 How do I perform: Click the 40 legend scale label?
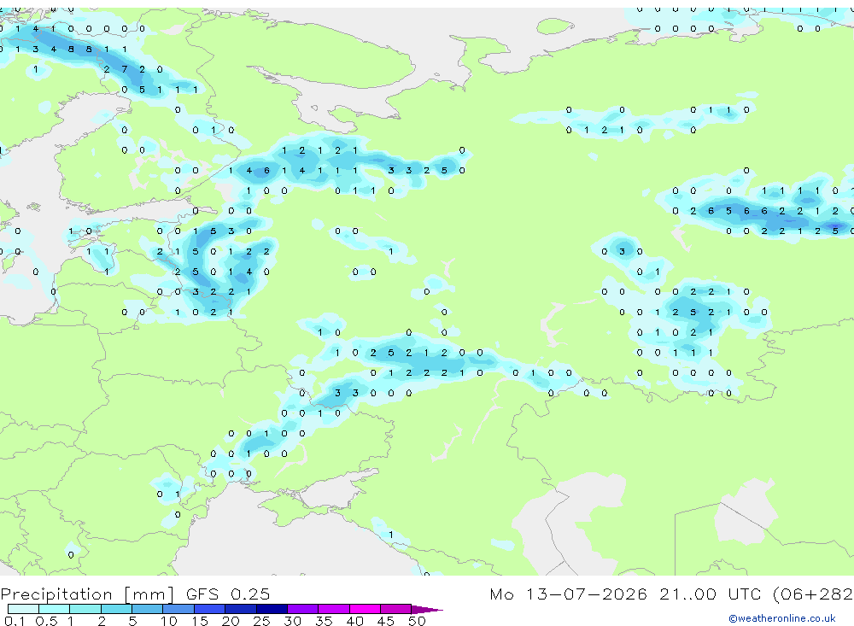(355, 621)
